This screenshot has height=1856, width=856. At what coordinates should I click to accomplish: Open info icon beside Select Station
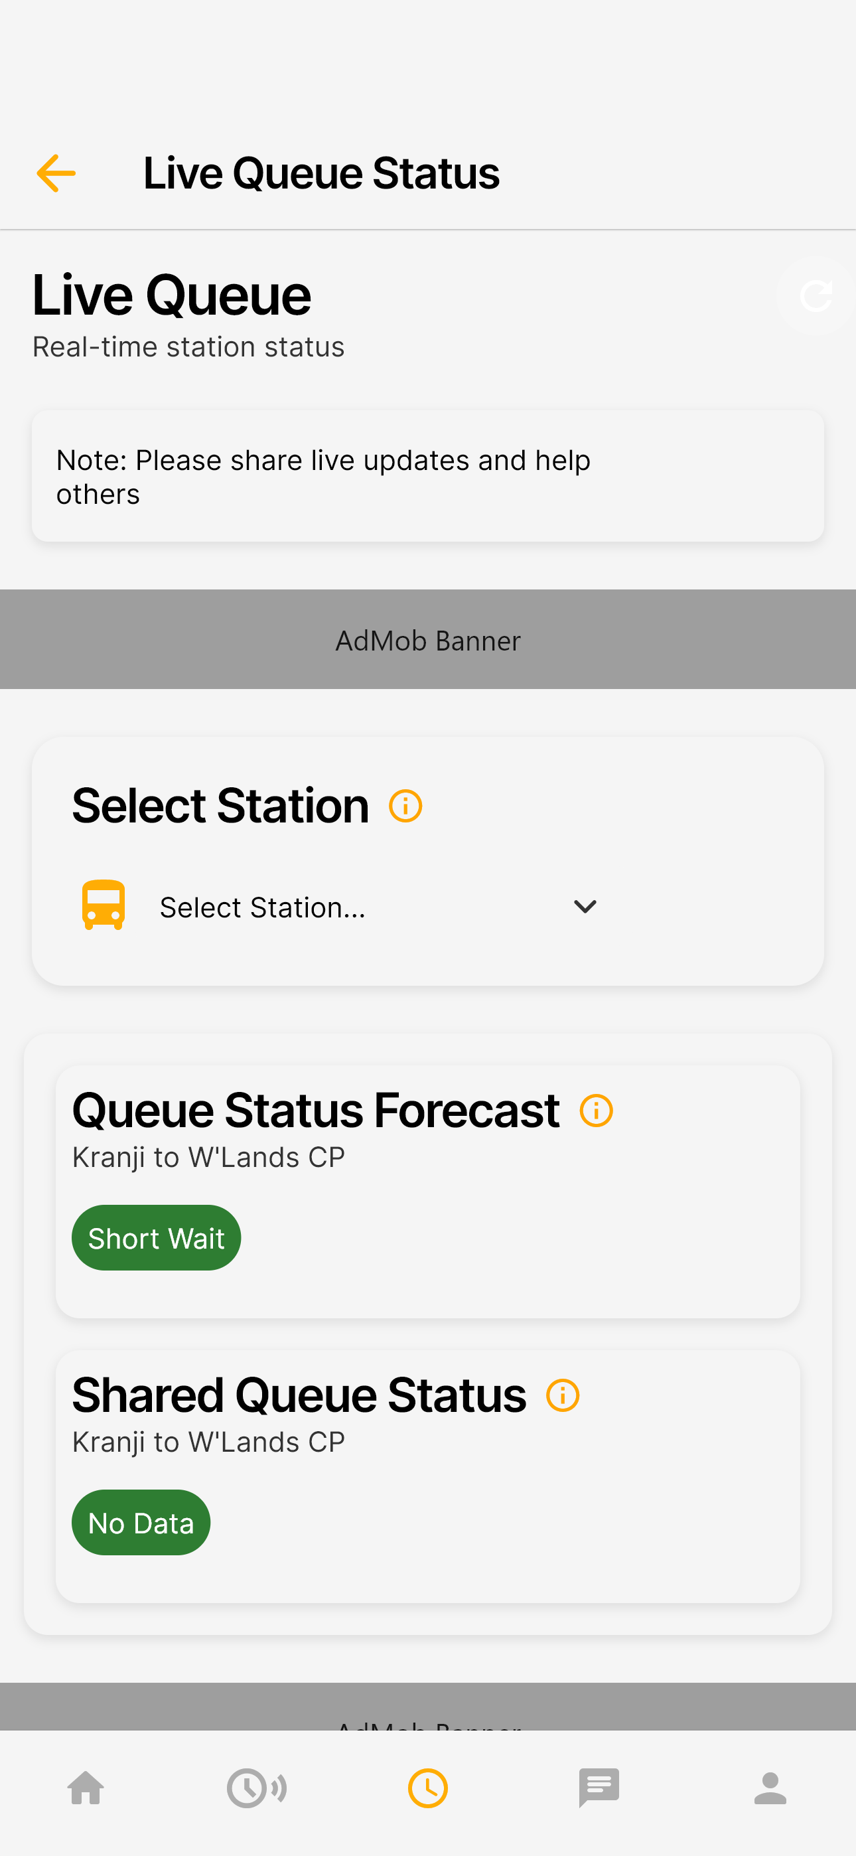pos(405,805)
